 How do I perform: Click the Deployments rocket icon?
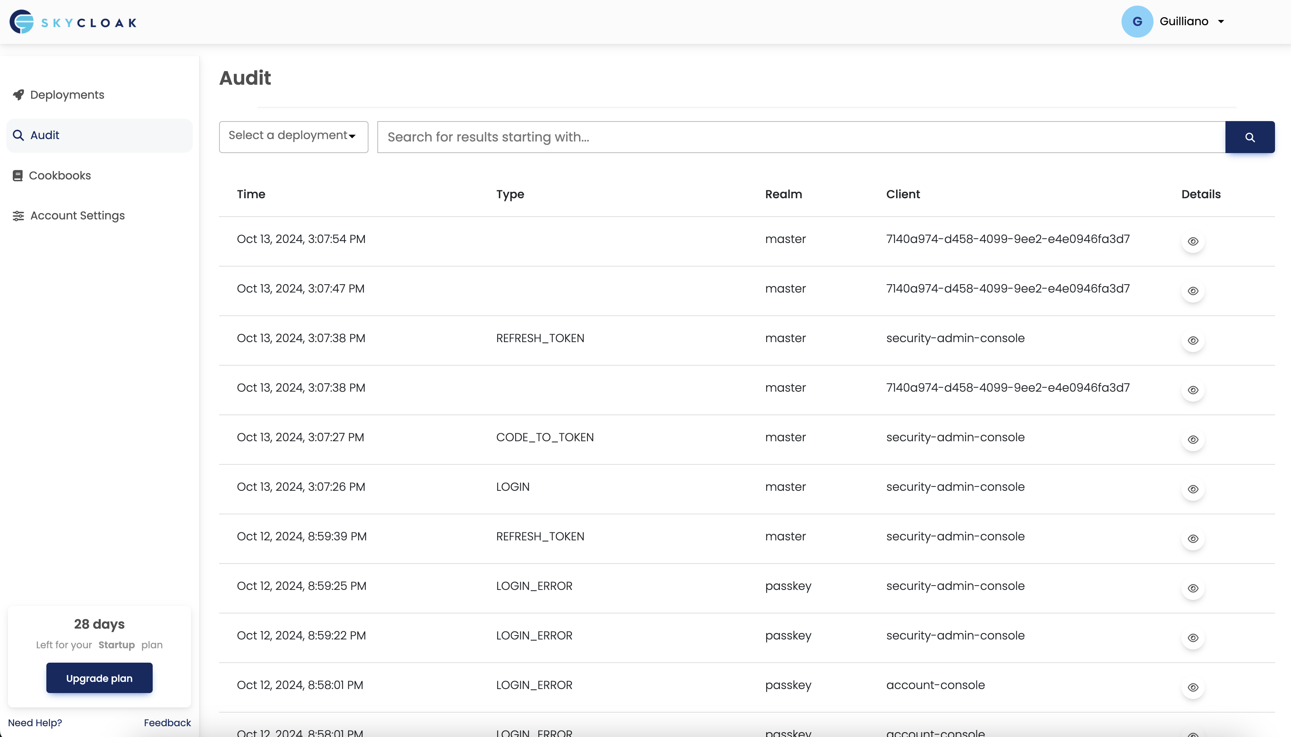point(18,95)
